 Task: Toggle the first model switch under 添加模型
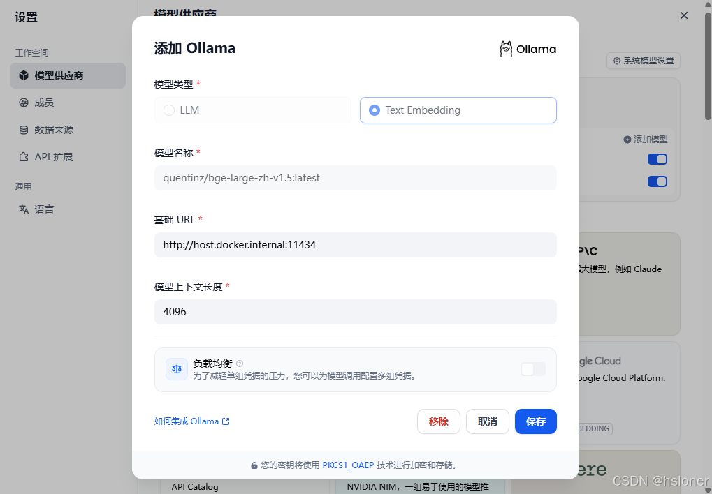click(x=657, y=159)
